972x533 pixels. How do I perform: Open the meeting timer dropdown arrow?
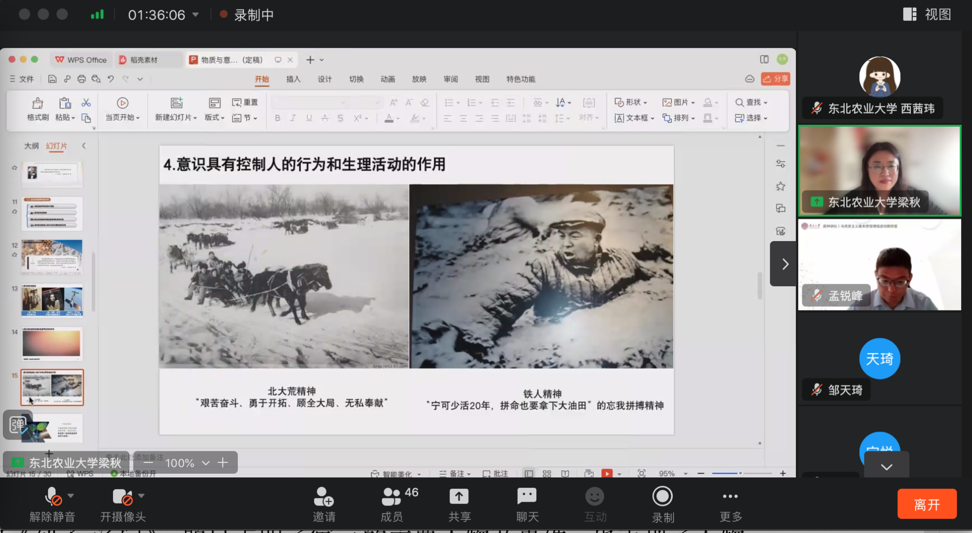(x=196, y=15)
